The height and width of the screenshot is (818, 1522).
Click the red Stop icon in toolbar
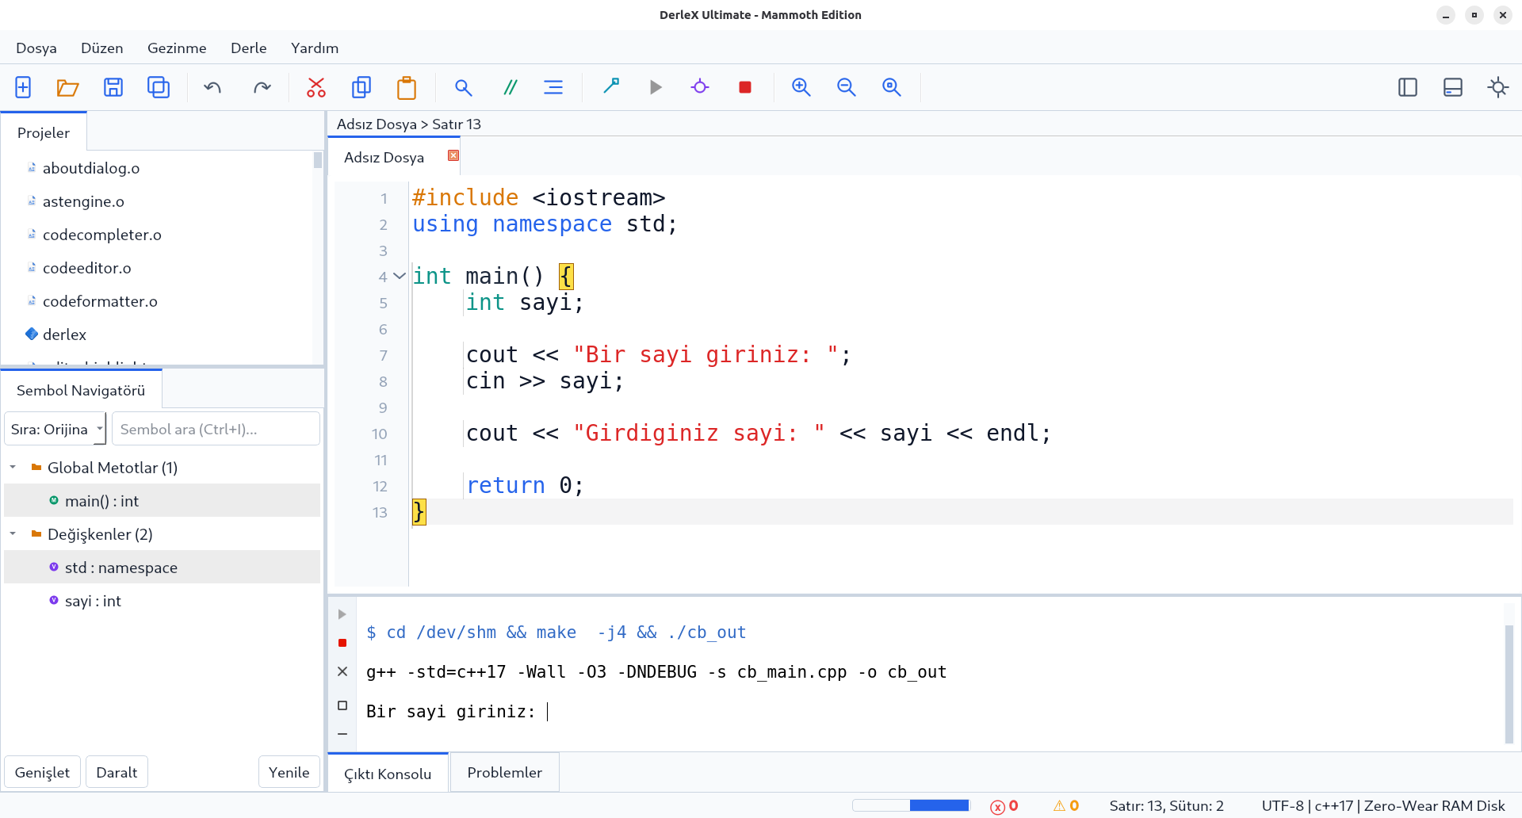click(745, 87)
